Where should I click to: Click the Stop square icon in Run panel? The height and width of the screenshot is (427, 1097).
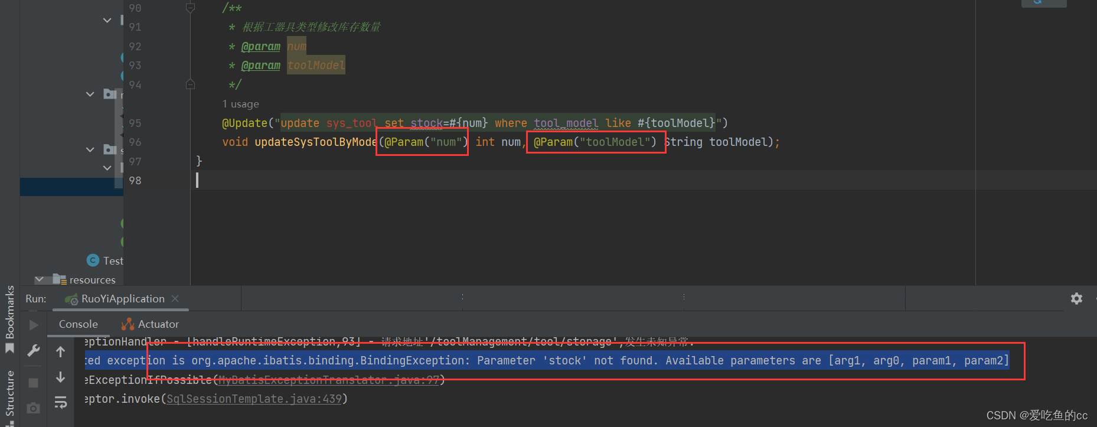click(34, 383)
